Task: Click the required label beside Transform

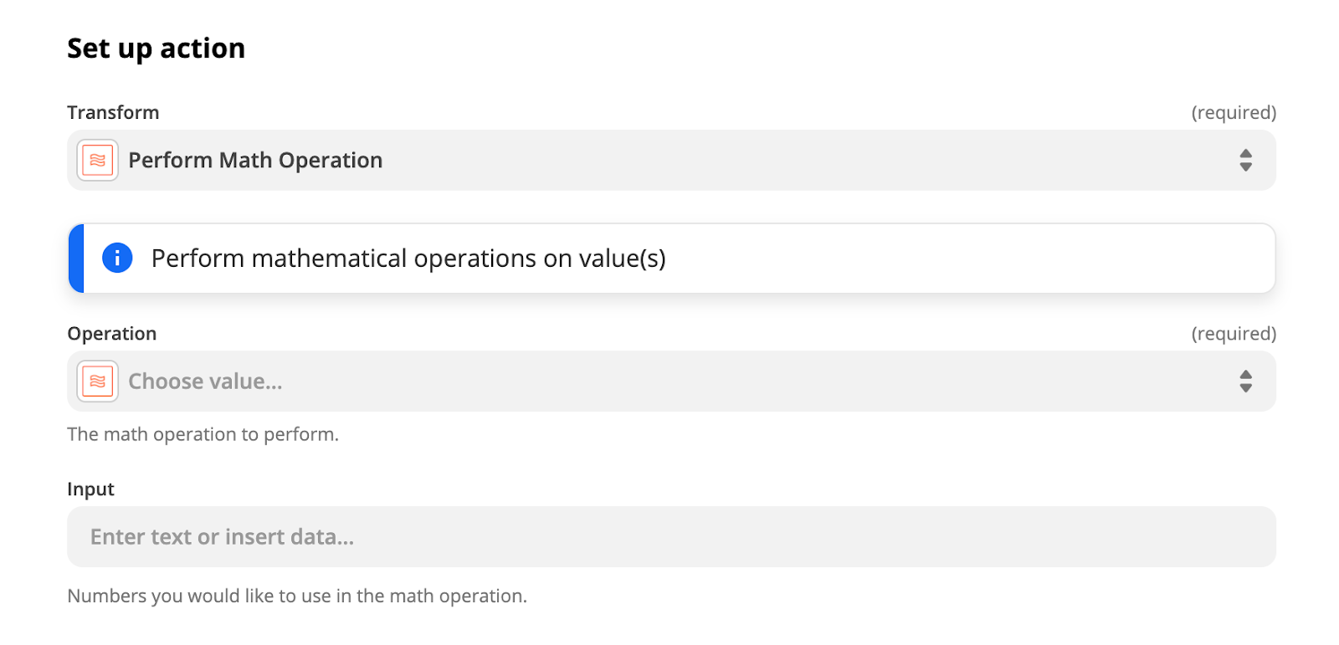Action: pyautogui.click(x=1234, y=112)
